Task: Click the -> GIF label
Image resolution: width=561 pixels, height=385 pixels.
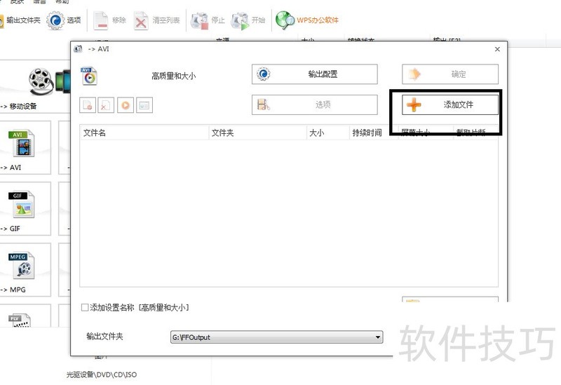Action: click(11, 229)
